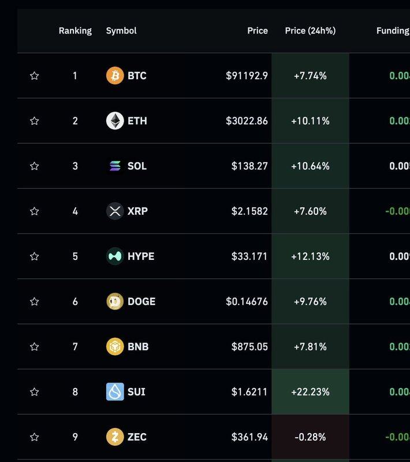The image size is (410, 462).
Task: Open the HYPE symbol link
Action: point(141,256)
